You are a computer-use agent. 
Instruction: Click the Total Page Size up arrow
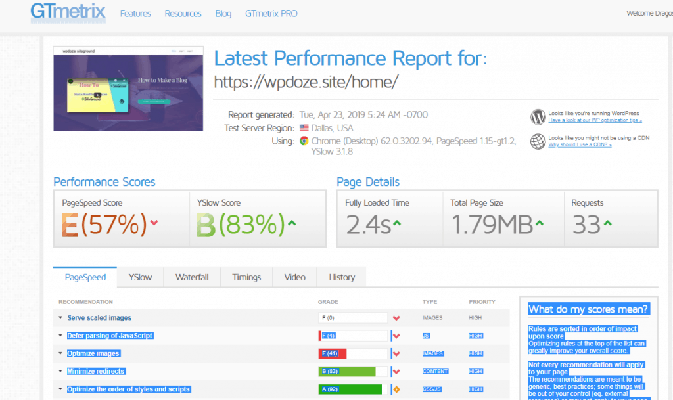(540, 223)
